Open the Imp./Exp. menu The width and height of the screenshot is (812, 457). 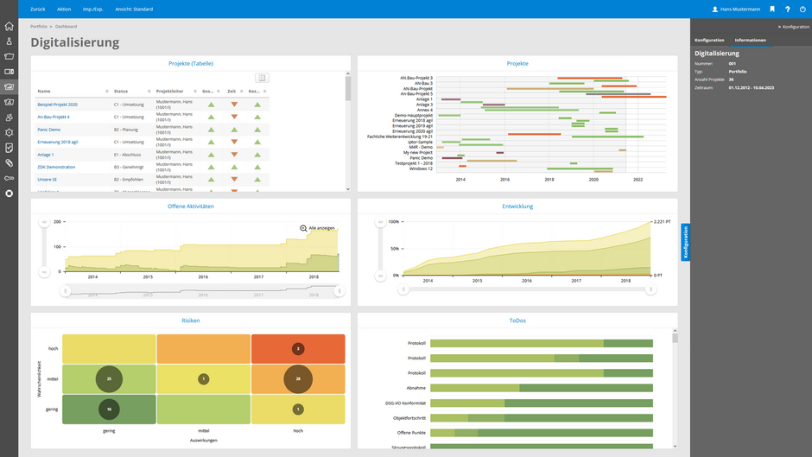pos(92,9)
